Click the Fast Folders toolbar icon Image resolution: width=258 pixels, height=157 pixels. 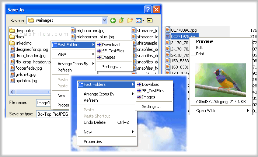pos(150,20)
